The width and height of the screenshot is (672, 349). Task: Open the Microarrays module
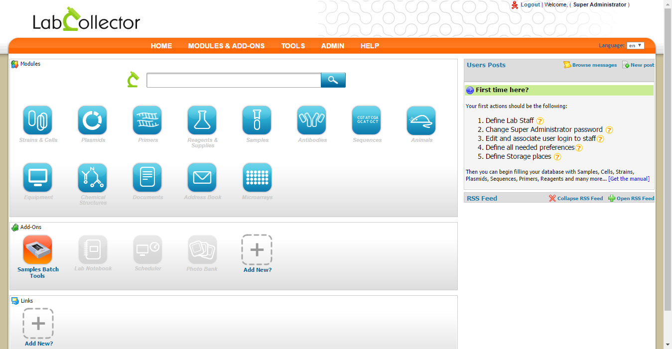coord(257,178)
